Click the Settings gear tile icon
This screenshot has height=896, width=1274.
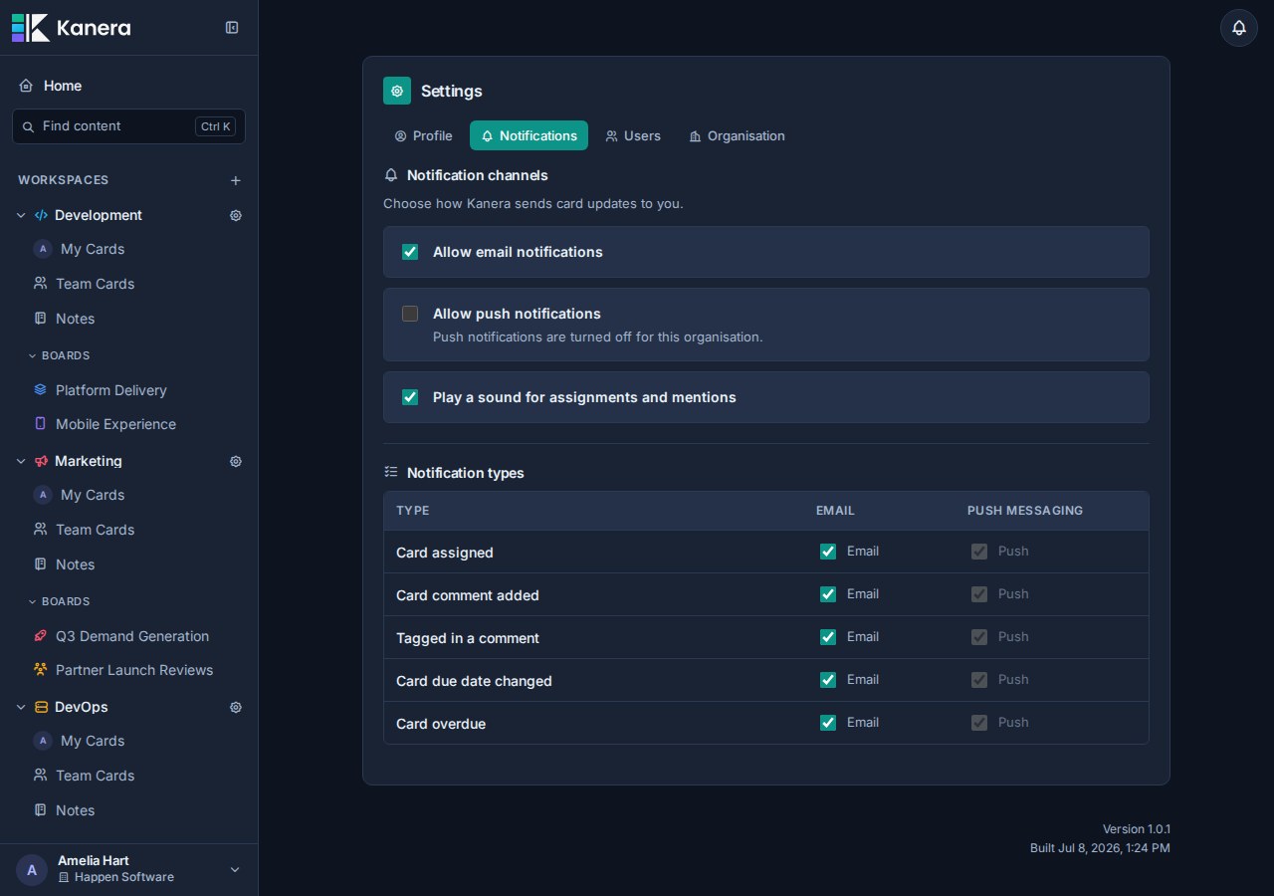click(397, 91)
